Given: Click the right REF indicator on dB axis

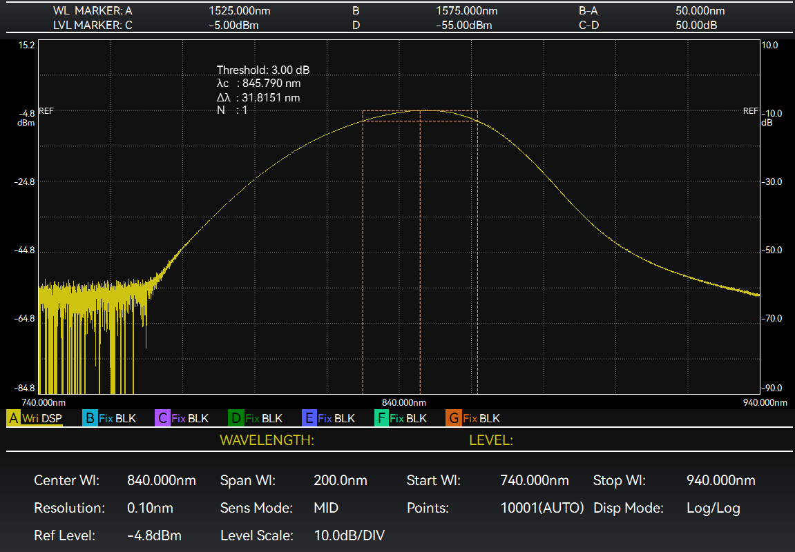Looking at the screenshot, I should pos(750,110).
